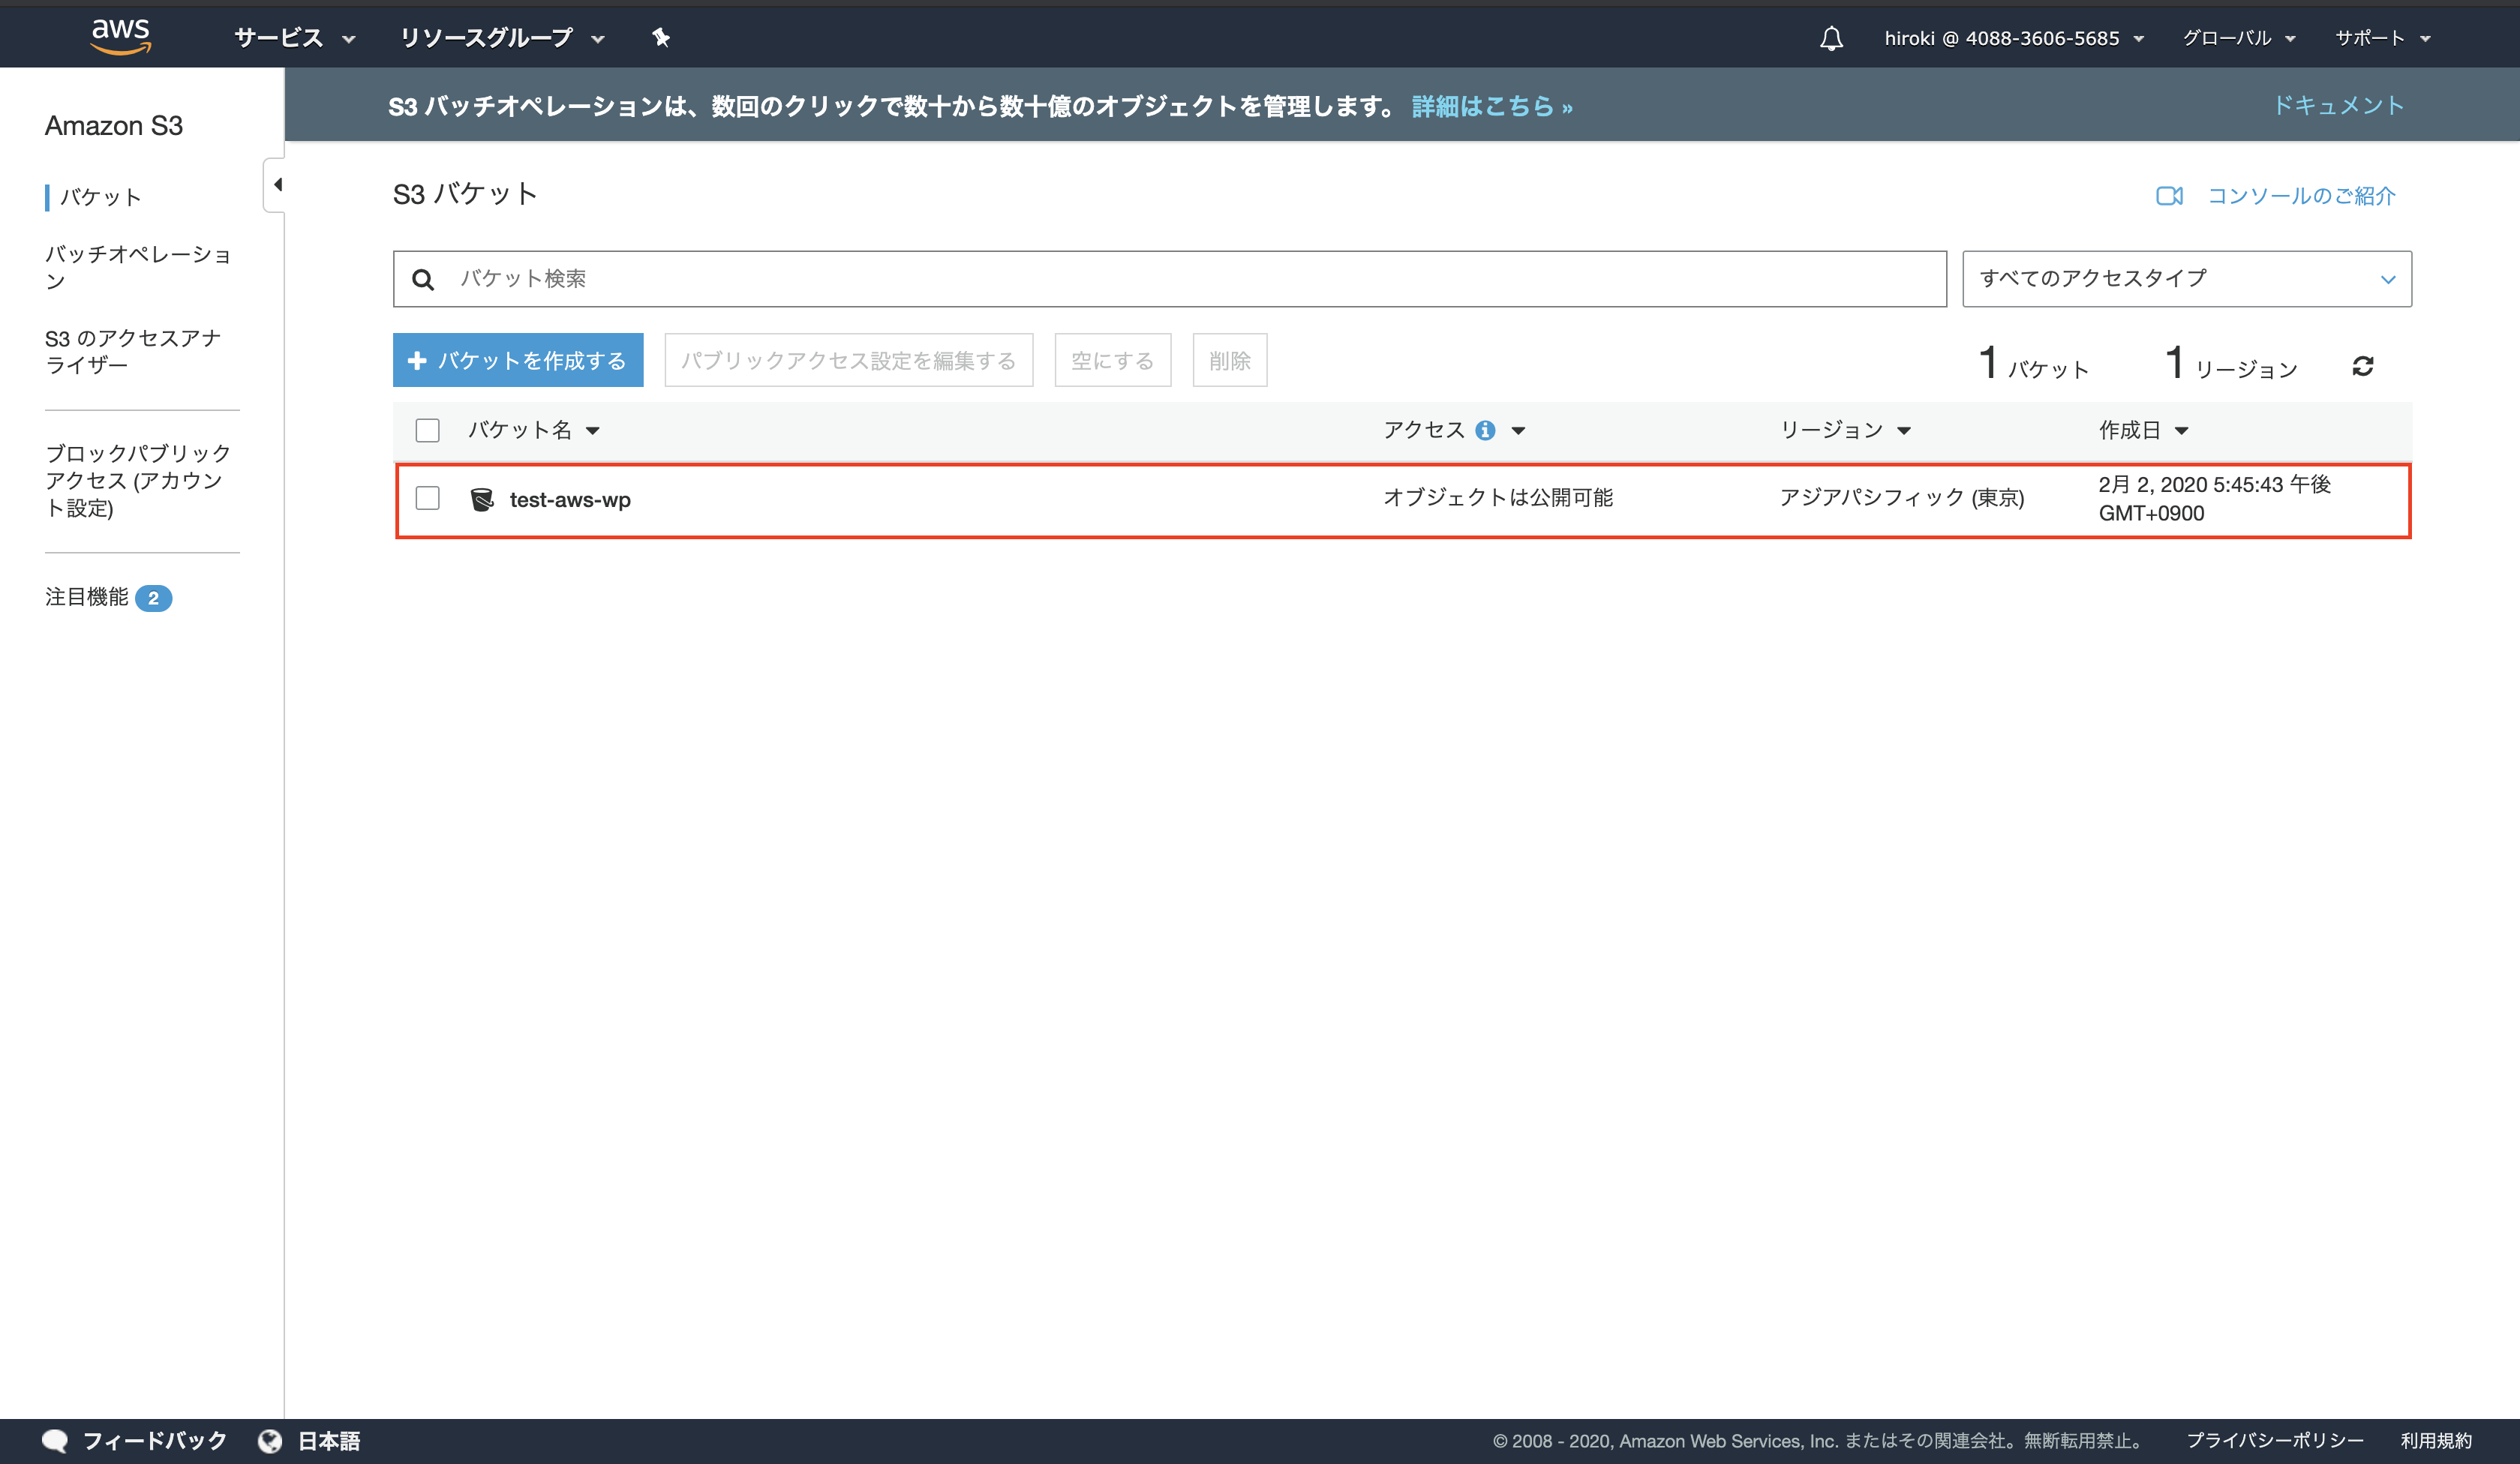This screenshot has height=1464, width=2520.
Task: Open the 詳細はこちら link
Action: pos(1491,106)
